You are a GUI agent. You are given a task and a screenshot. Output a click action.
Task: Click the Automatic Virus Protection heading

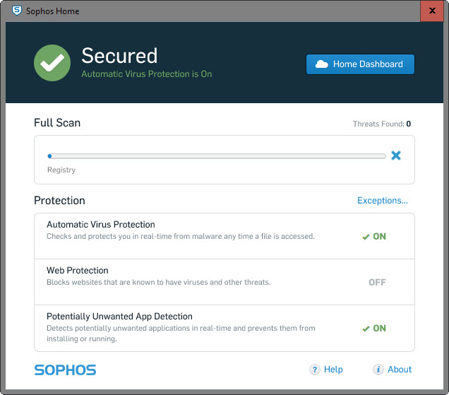pyautogui.click(x=101, y=225)
